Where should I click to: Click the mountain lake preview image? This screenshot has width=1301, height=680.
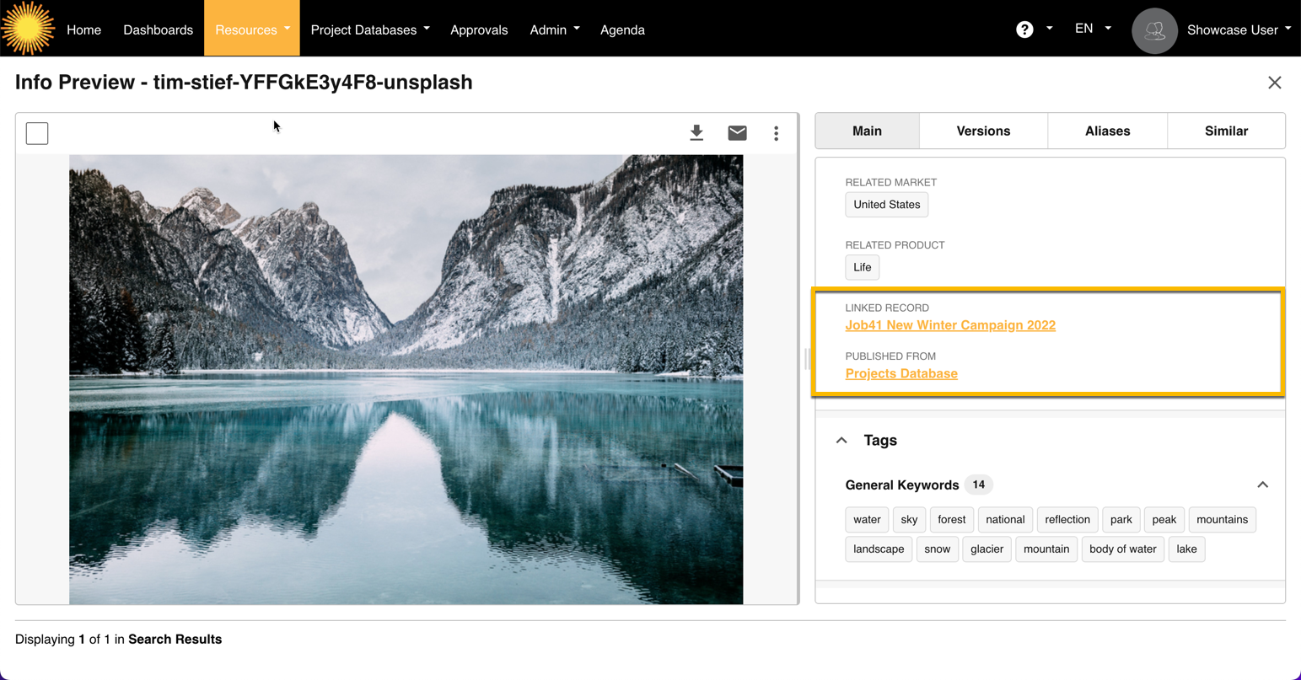[x=406, y=379]
